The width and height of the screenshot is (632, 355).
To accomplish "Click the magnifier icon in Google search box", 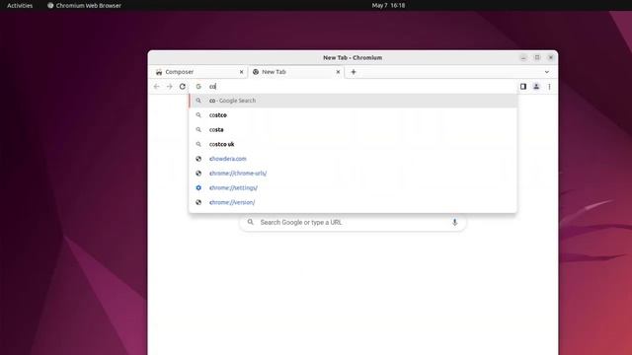I will [250, 222].
